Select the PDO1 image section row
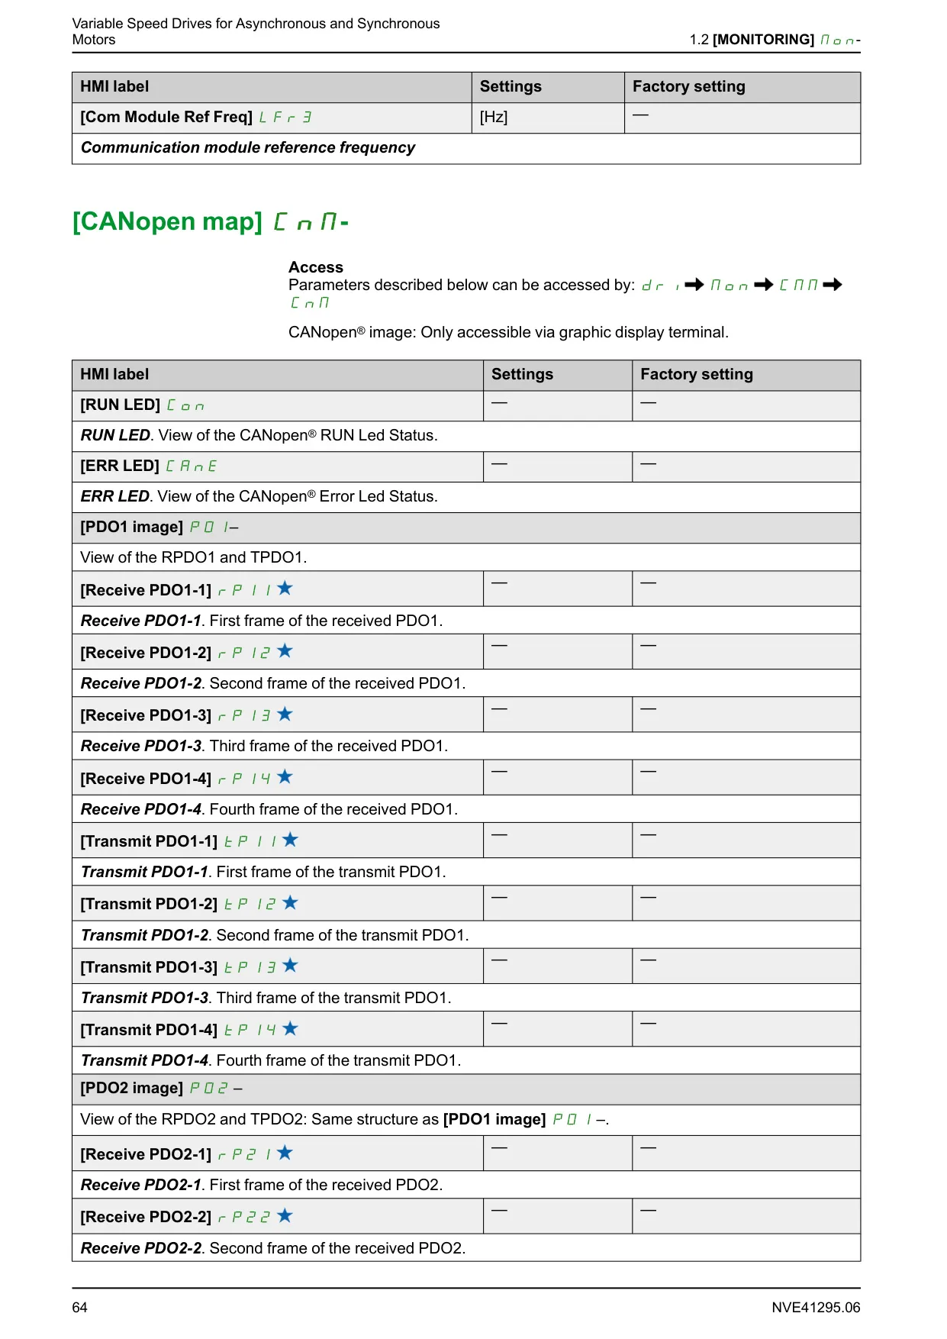Viewport: 947px width, 1339px height. click(x=466, y=528)
